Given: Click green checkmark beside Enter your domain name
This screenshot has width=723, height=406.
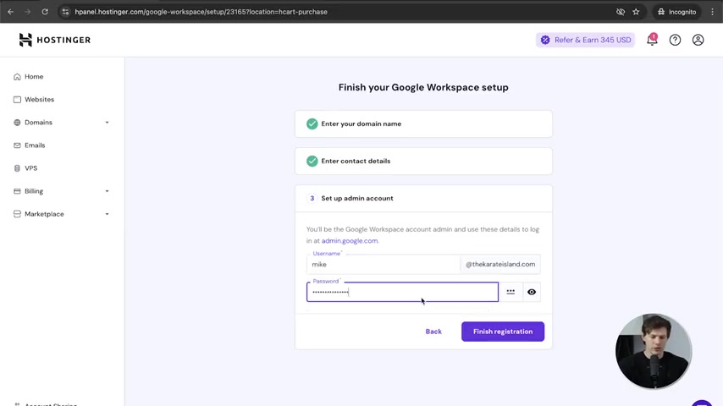Looking at the screenshot, I should [312, 124].
